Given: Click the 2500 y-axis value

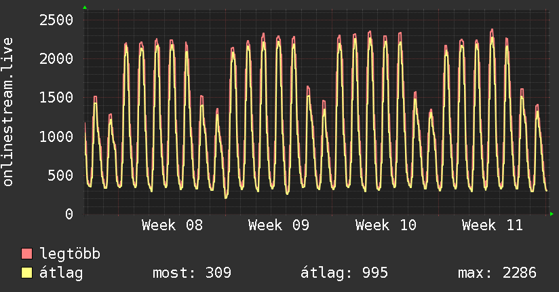Looking at the screenshot, I should [x=56, y=20].
